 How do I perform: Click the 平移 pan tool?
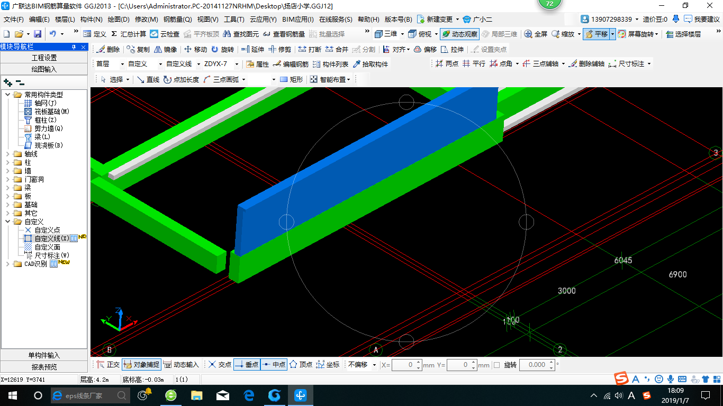597,34
